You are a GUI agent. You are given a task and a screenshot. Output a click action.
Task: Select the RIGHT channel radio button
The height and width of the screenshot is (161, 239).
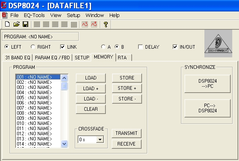33,47
